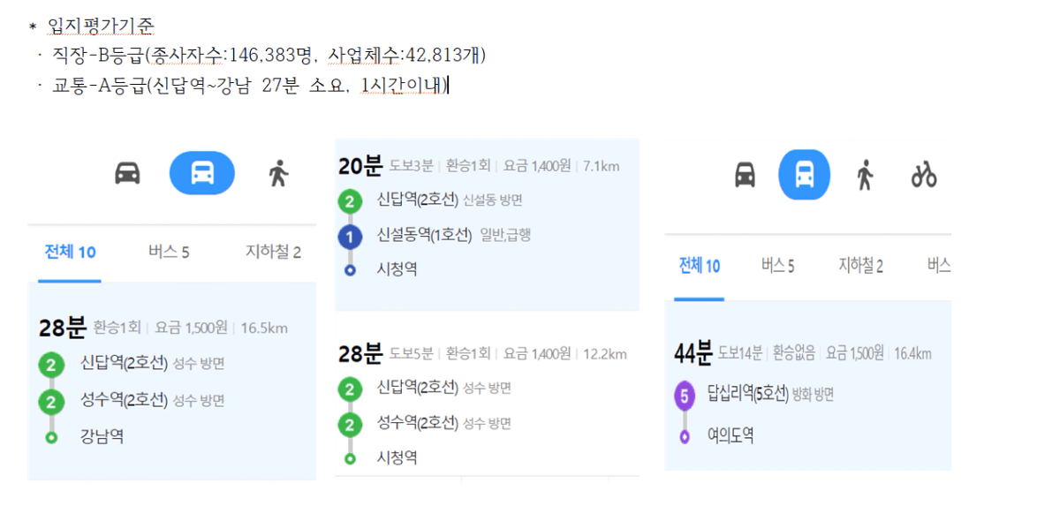Click the 강남역 destination stop
Viewport: 1052px width, 506px height.
tap(102, 437)
